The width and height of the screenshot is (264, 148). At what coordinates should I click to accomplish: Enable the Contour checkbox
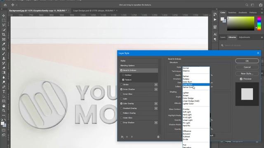[123, 75]
